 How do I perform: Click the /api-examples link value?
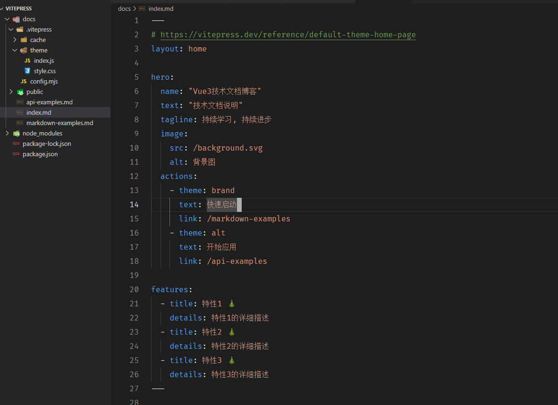tap(237, 261)
